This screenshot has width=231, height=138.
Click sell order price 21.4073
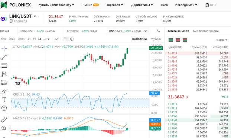172,74
